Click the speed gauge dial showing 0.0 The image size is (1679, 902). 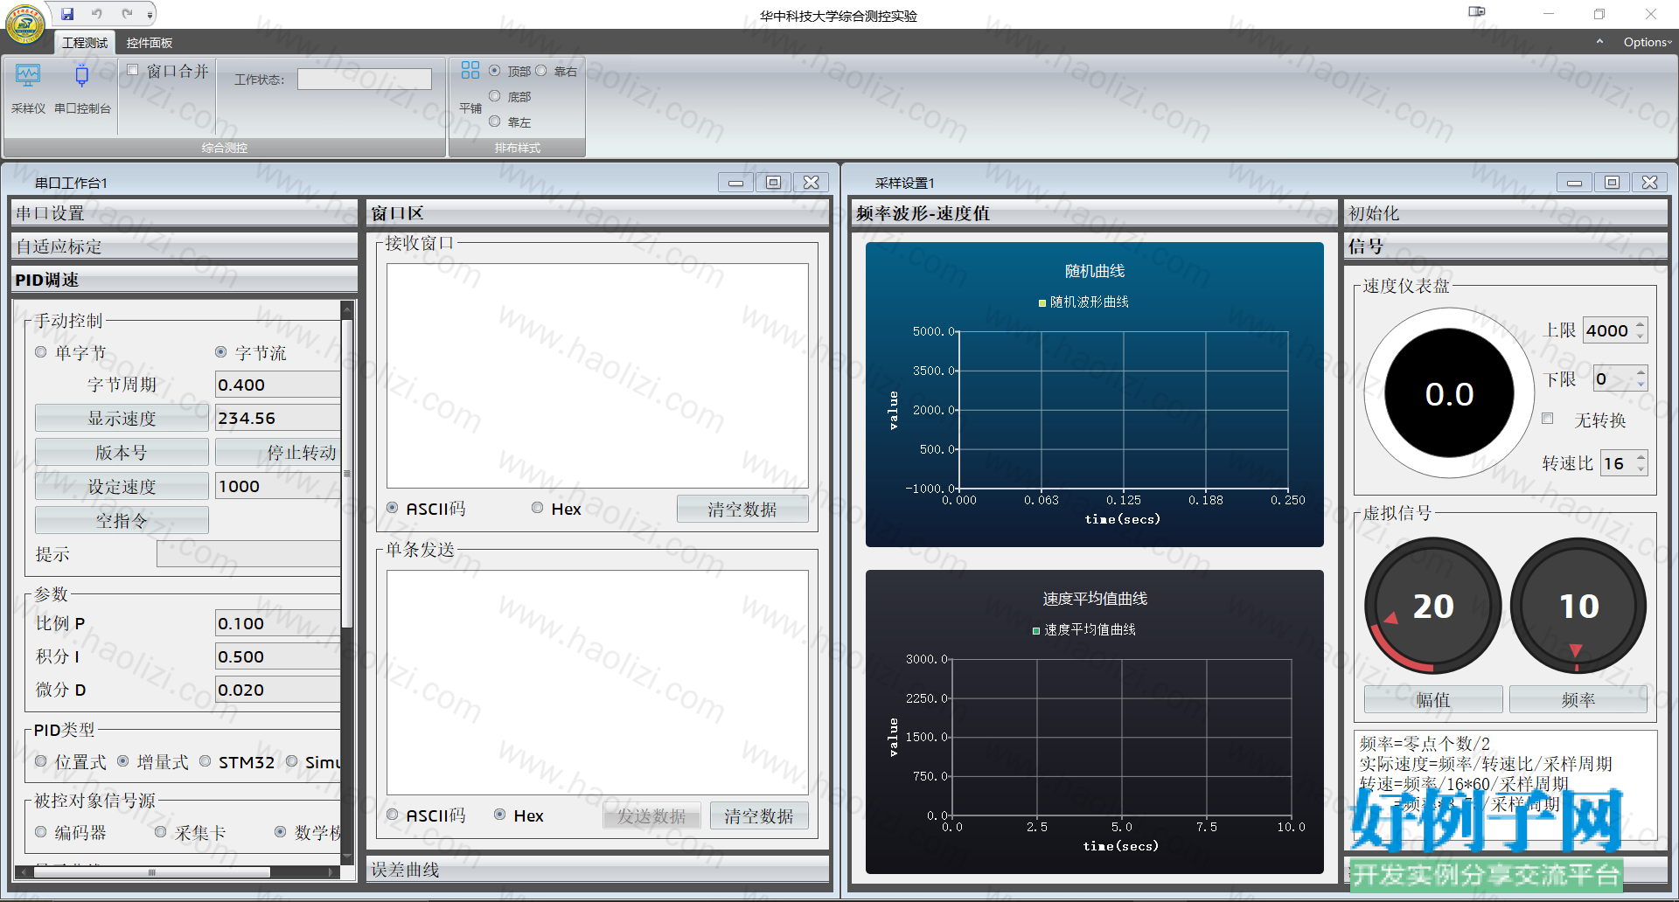(1449, 393)
